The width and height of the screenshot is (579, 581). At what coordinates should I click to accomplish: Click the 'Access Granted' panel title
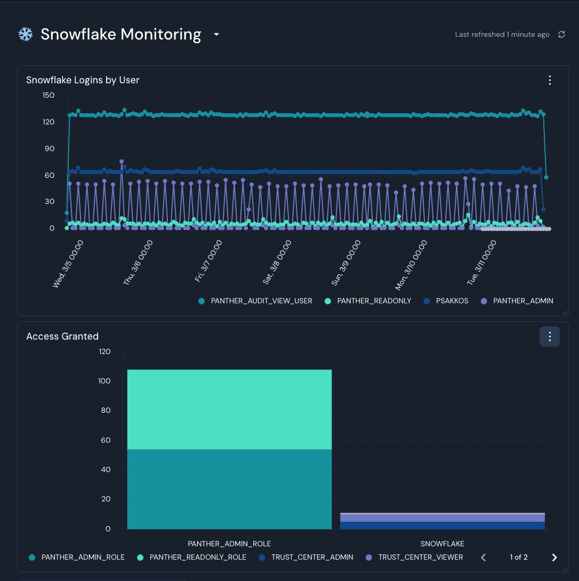pos(62,336)
